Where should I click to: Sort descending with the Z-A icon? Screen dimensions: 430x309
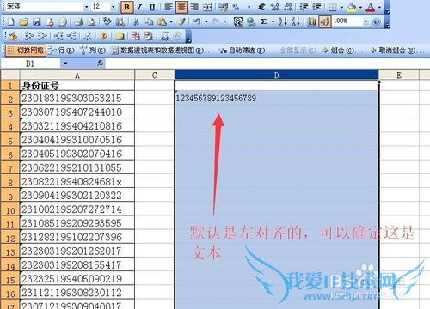(x=296, y=21)
